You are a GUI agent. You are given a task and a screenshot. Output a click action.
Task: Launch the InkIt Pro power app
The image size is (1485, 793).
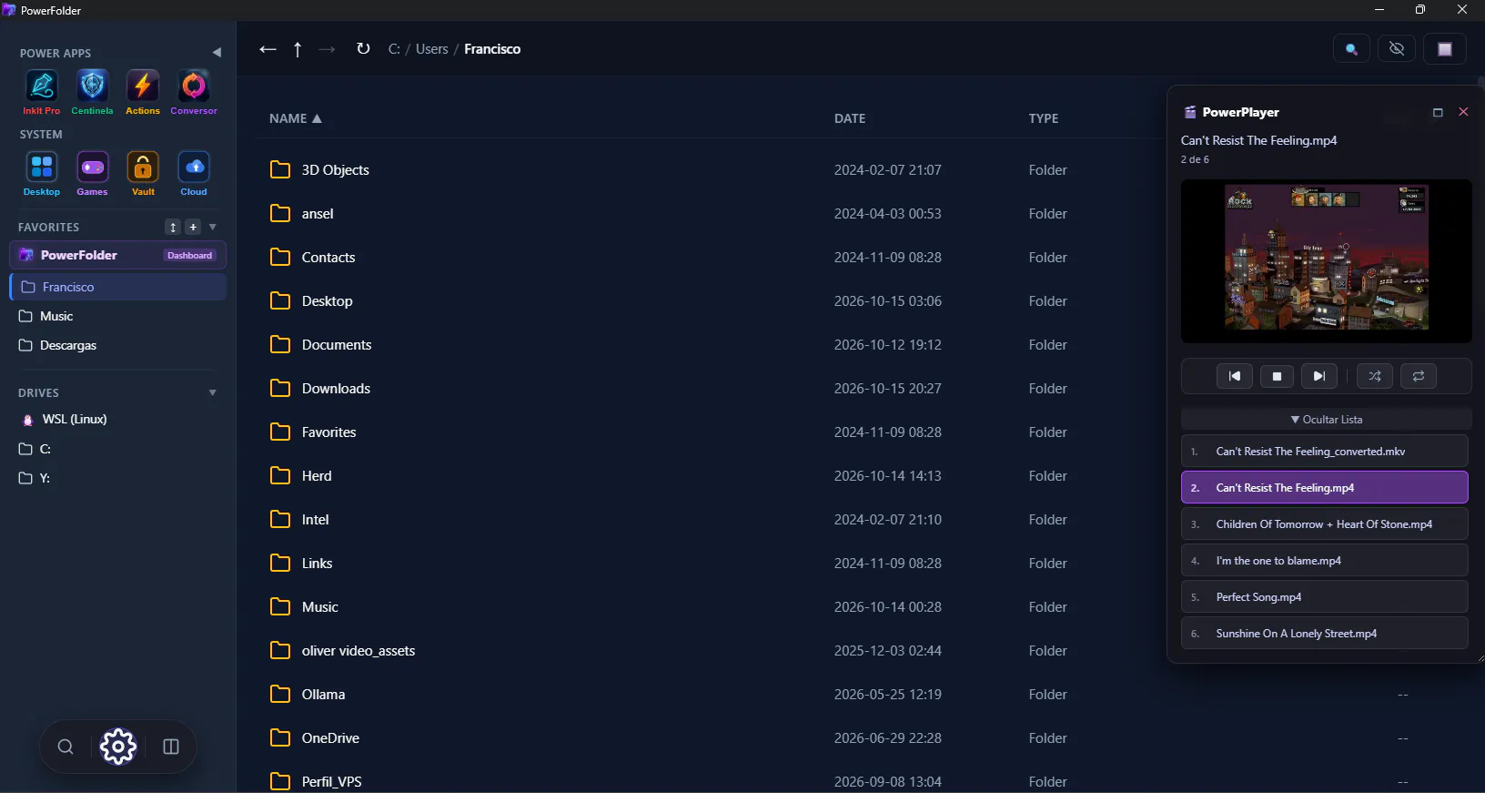[42, 93]
